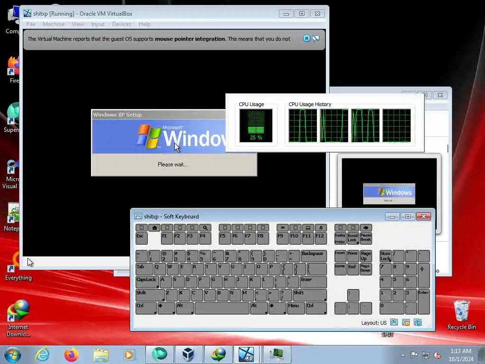Image resolution: width=485 pixels, height=364 pixels.
Task: Click the right Windows key on Soft Keyboard
Action: point(278,308)
